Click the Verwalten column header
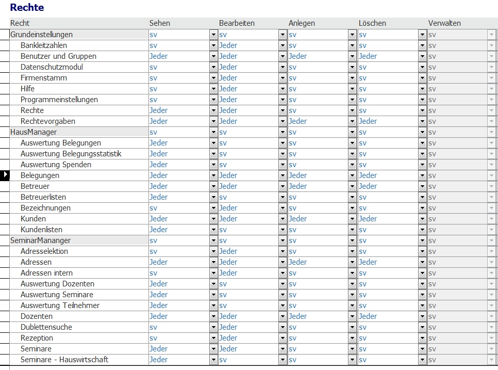The width and height of the screenshot is (498, 370). [444, 23]
